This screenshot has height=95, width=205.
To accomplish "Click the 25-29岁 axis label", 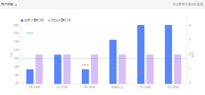I will (x=62, y=87).
